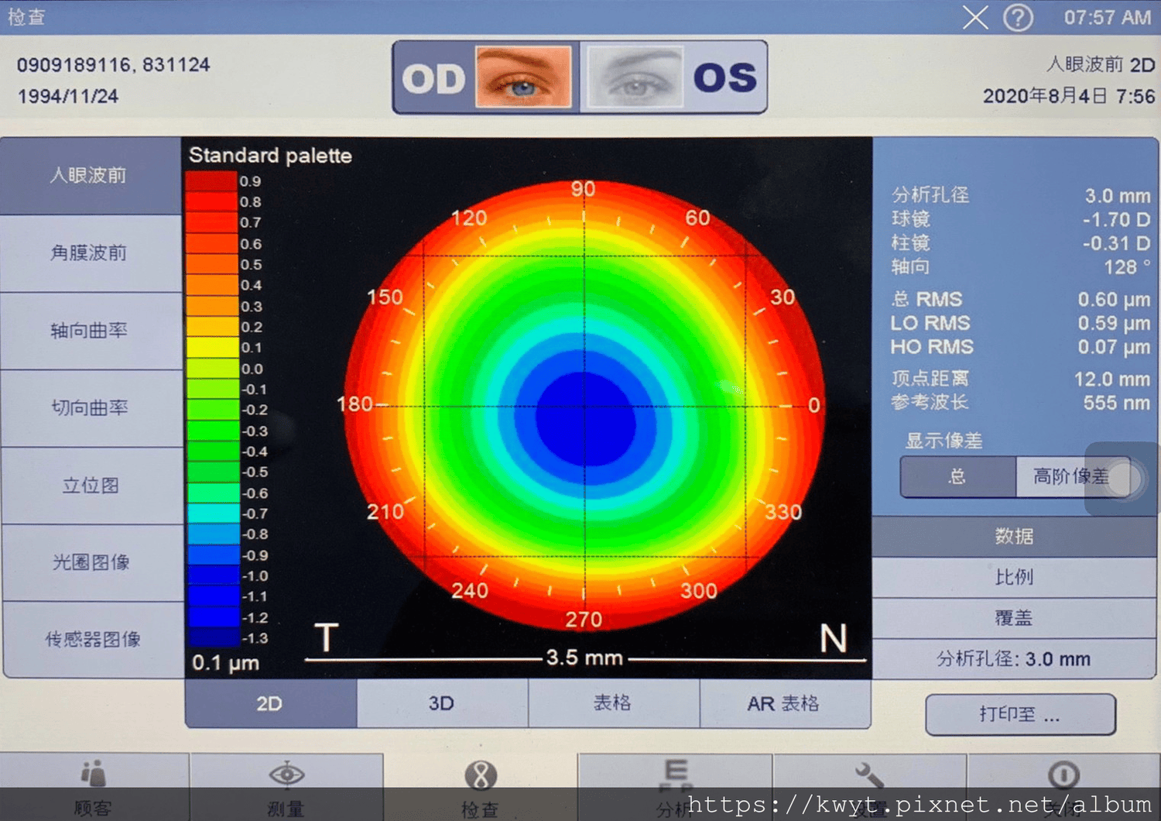This screenshot has height=821, width=1161.
Task: Click the 270 degree axis label
Action: click(584, 620)
